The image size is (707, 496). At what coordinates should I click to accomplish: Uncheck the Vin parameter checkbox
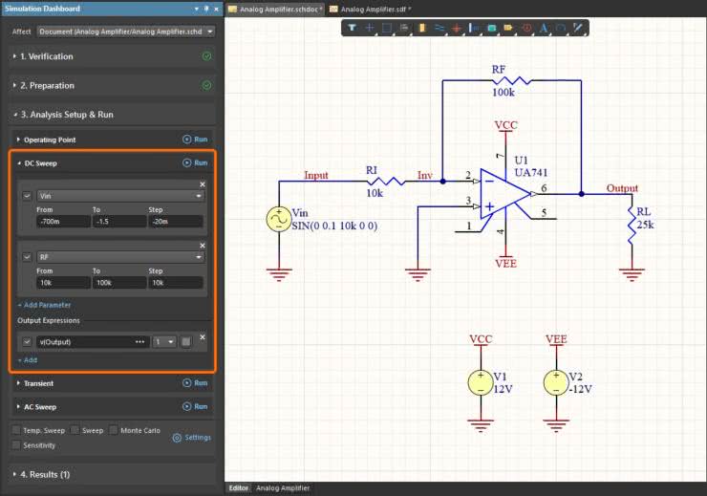coord(27,196)
